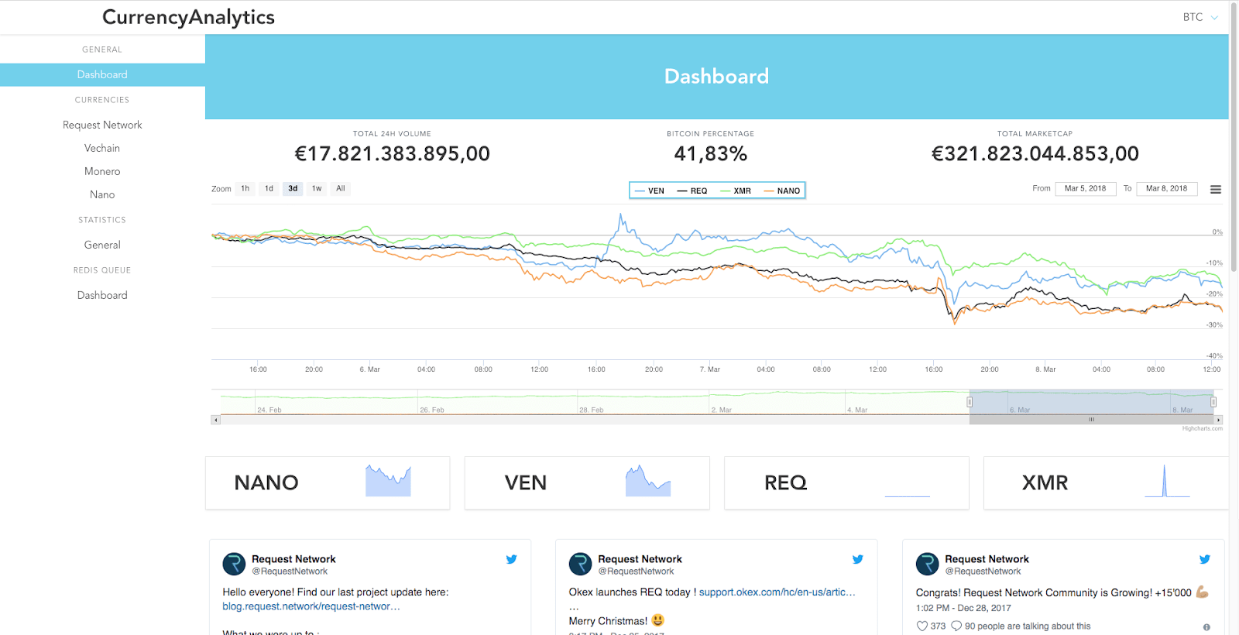Open Monero currency page
This screenshot has width=1239, height=635.
pyautogui.click(x=102, y=171)
